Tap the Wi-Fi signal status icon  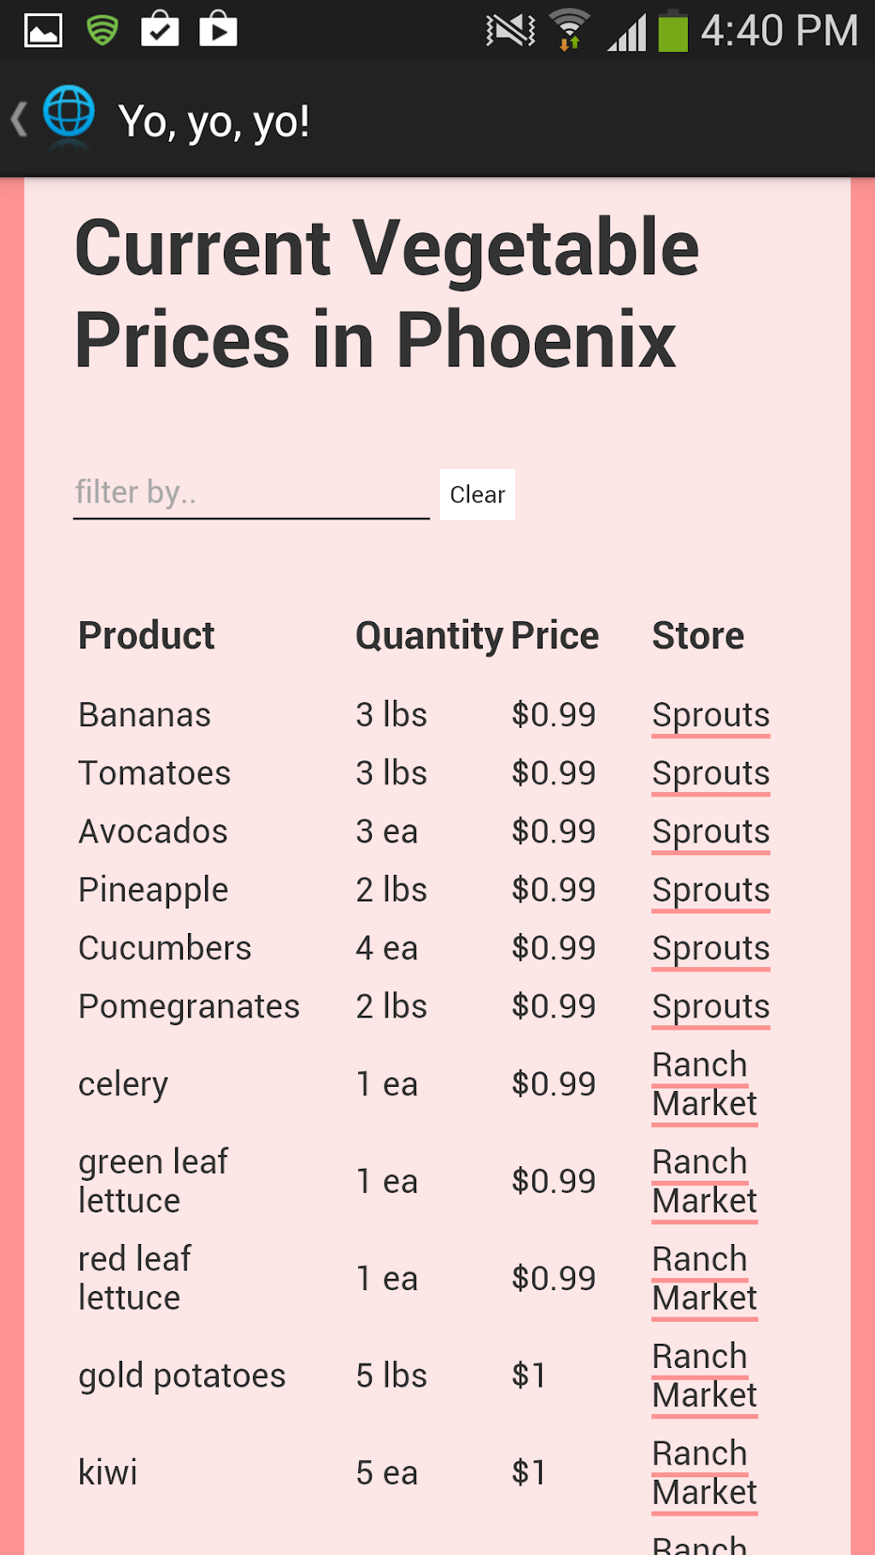tap(569, 31)
